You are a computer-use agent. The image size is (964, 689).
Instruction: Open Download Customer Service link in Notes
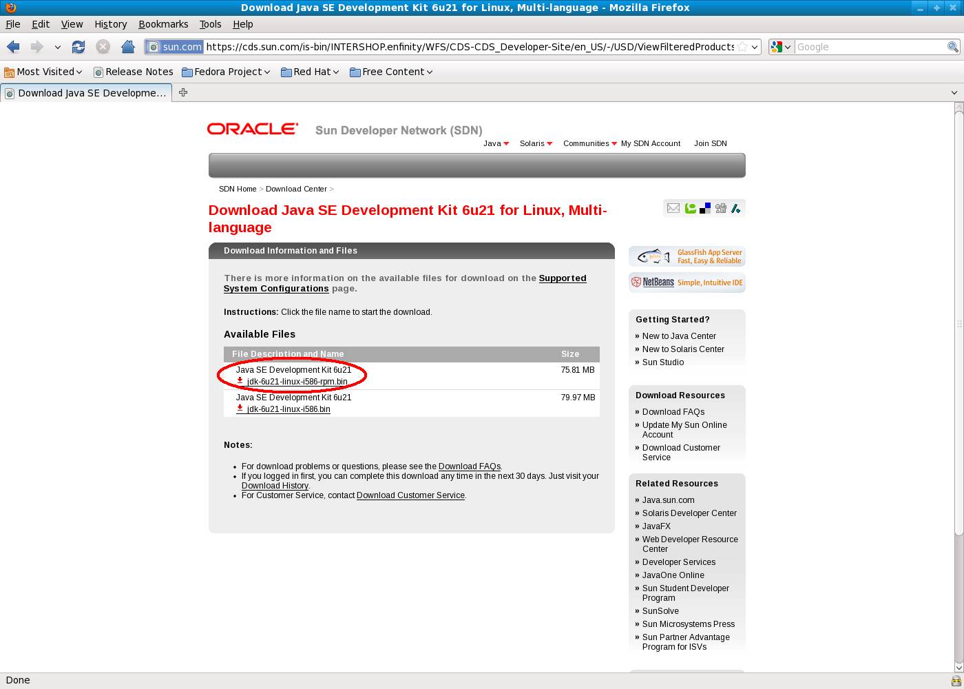(410, 495)
